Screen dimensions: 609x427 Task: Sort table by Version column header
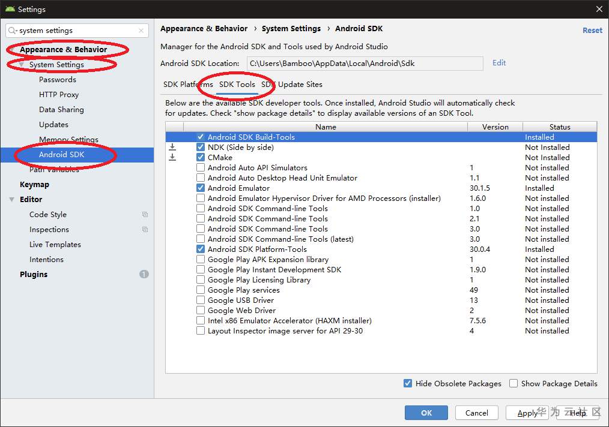click(495, 127)
